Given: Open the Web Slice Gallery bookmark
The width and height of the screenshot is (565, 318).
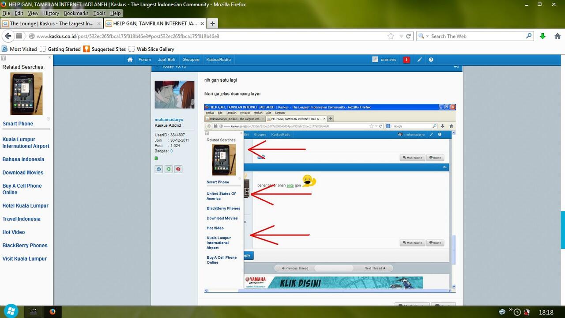Looking at the screenshot, I should tap(151, 49).
